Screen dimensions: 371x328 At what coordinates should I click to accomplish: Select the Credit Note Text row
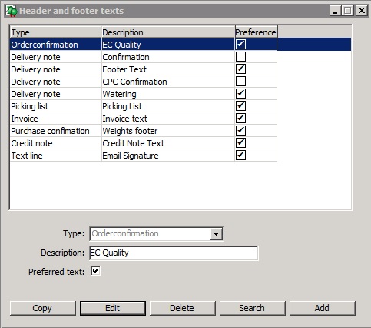pos(144,143)
